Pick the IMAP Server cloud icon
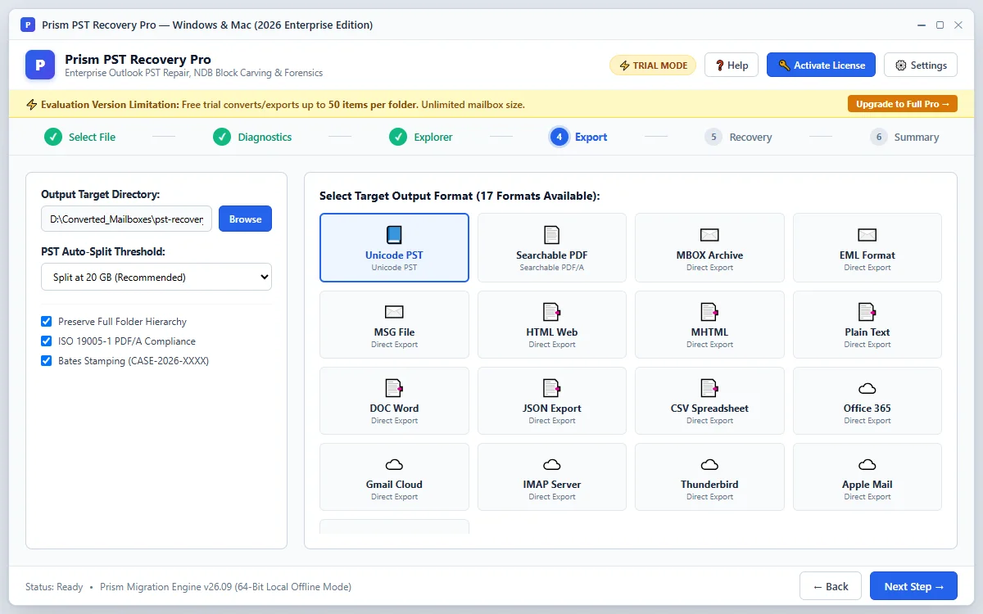983x614 pixels. (x=552, y=464)
